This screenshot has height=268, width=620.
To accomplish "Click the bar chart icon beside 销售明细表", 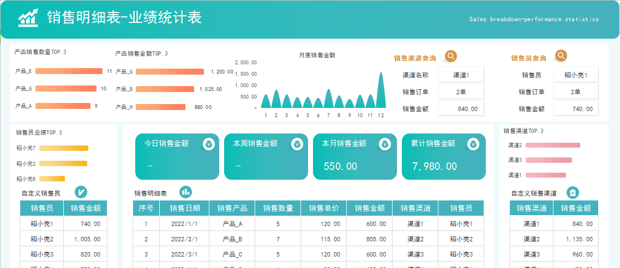I will 186,192.
